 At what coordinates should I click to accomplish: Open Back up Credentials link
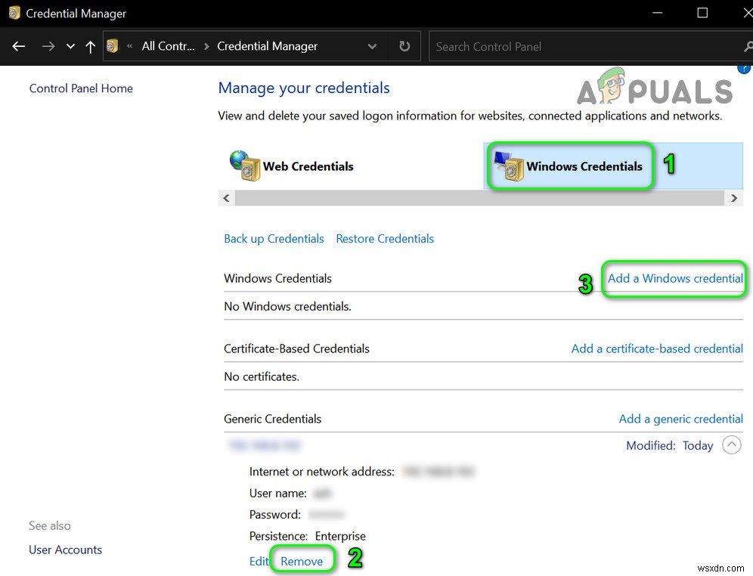[x=274, y=239]
